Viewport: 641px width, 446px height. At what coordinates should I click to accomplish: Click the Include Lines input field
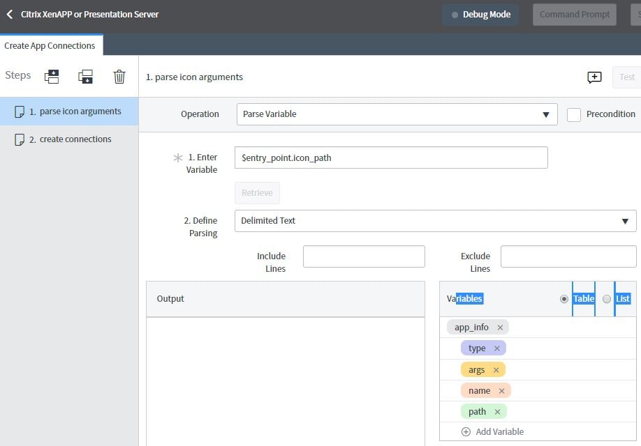[364, 256]
